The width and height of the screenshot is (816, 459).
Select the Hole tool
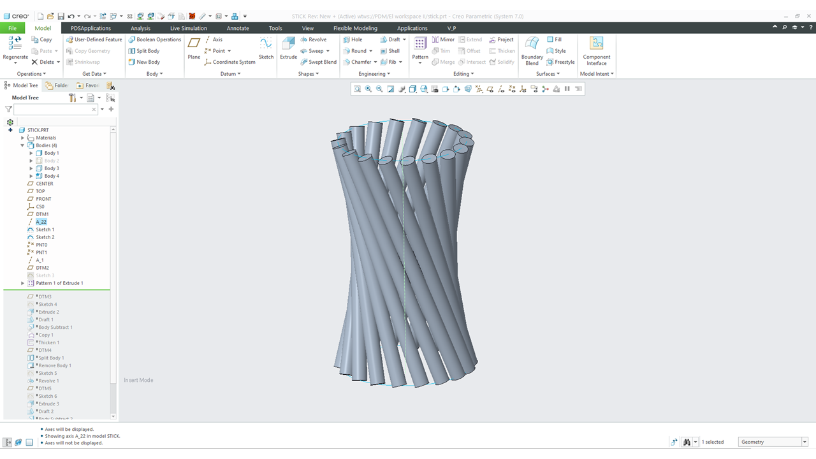pyautogui.click(x=353, y=40)
